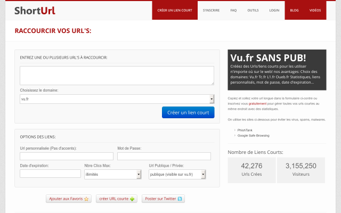The height and width of the screenshot is (213, 341).
Task: Click the resize grip of URL textarea
Action: pos(213,84)
